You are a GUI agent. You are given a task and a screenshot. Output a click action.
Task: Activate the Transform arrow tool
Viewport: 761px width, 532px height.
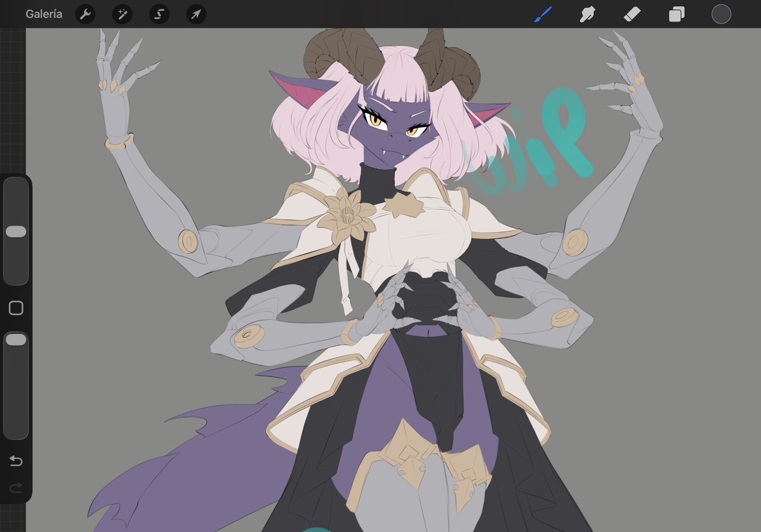pyautogui.click(x=196, y=14)
